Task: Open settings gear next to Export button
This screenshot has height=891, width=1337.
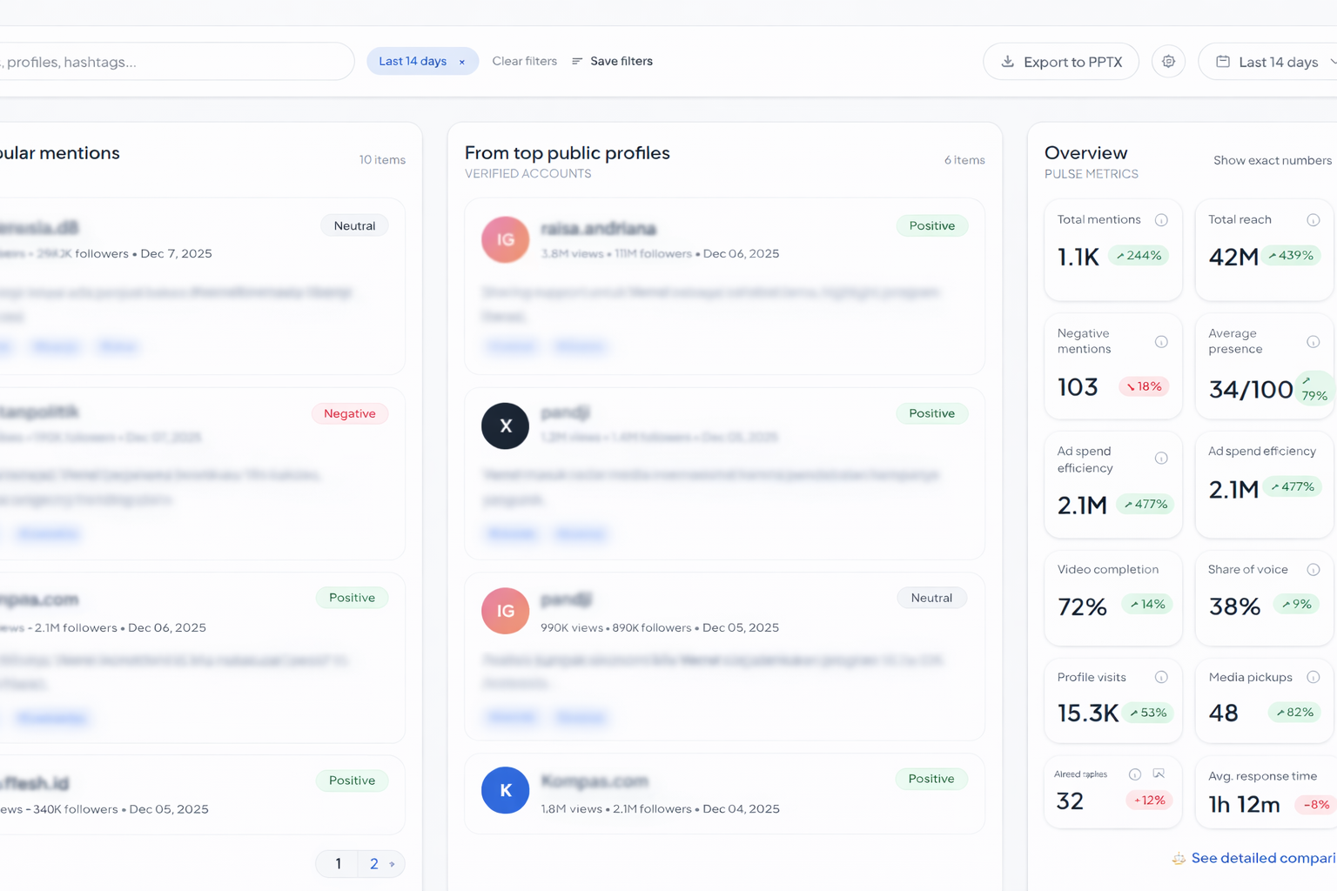Action: (x=1168, y=62)
